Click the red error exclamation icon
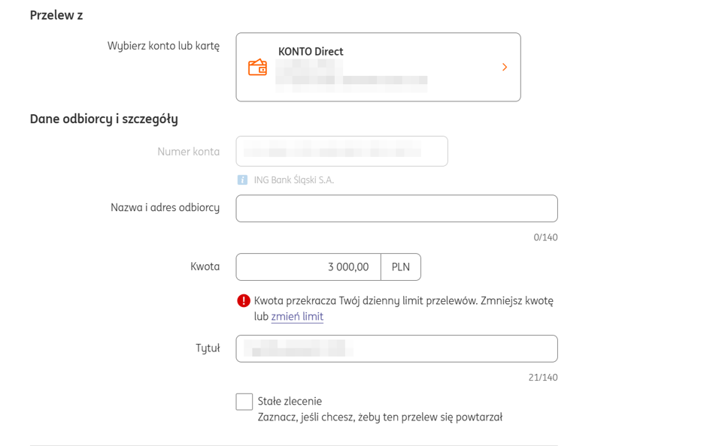 click(x=244, y=300)
